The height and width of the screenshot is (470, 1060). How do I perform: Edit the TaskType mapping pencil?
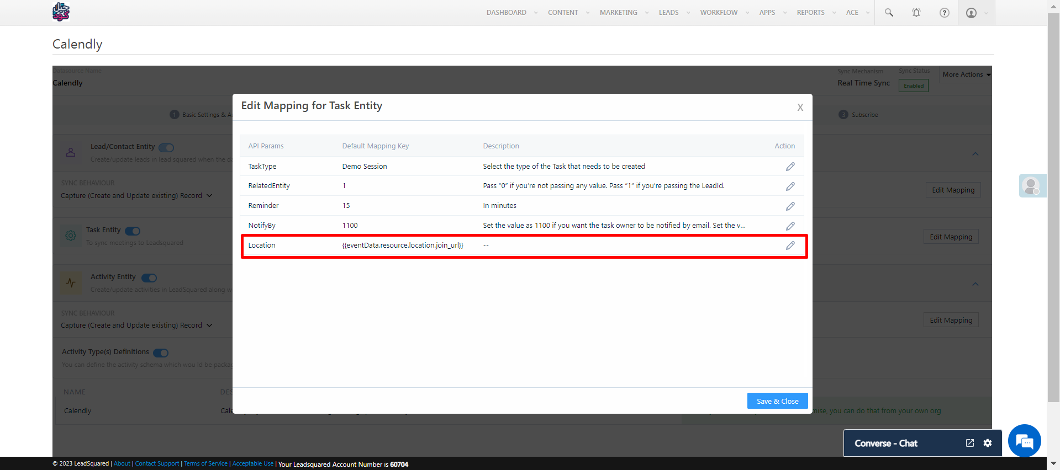tap(790, 167)
